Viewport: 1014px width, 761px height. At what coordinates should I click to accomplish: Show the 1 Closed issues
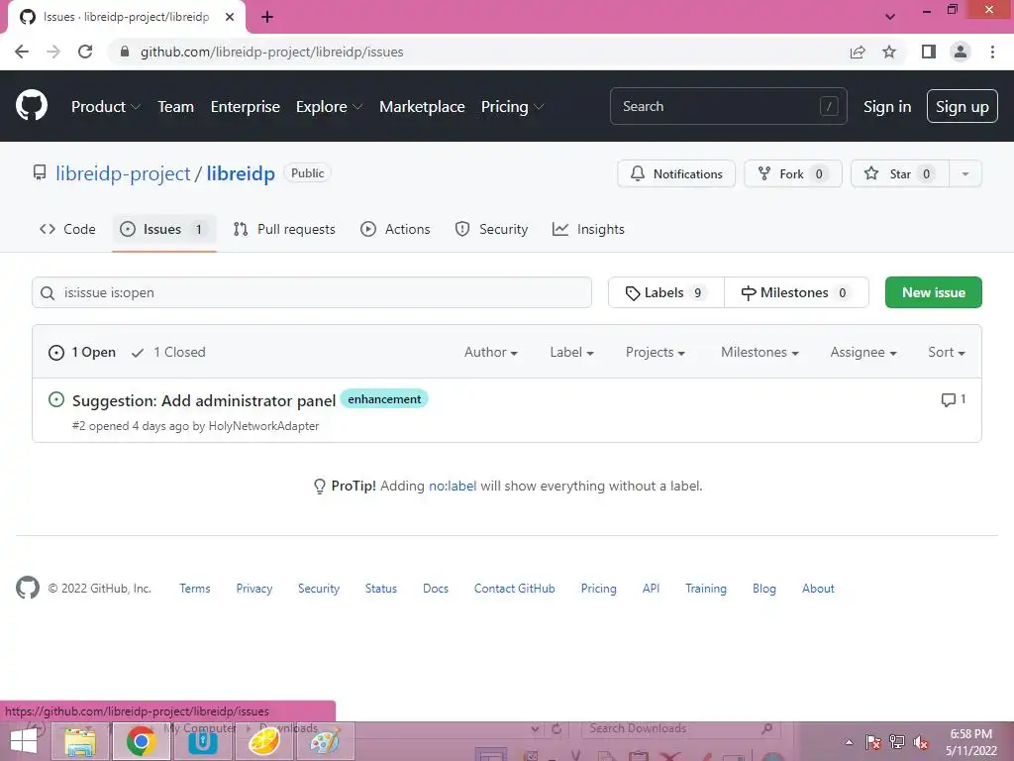coord(168,352)
